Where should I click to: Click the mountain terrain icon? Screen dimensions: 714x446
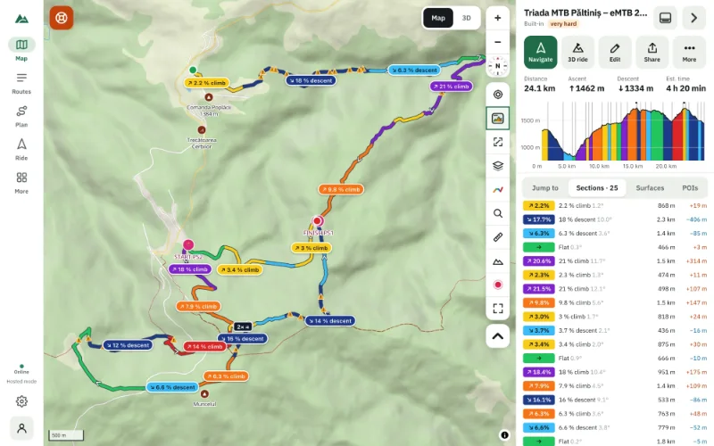(x=498, y=261)
